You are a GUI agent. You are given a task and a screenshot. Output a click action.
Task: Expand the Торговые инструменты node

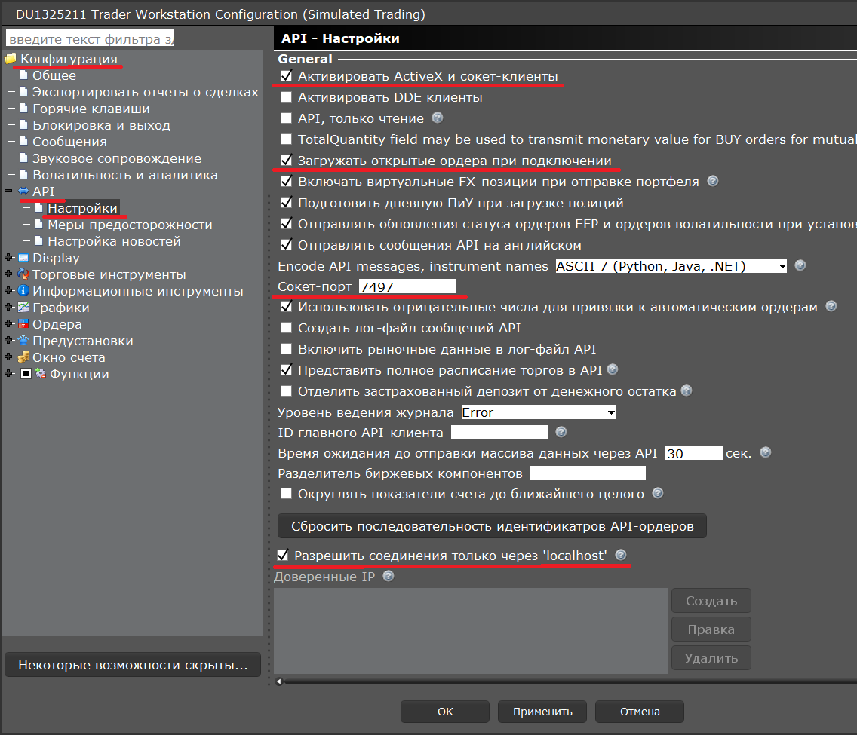8,274
